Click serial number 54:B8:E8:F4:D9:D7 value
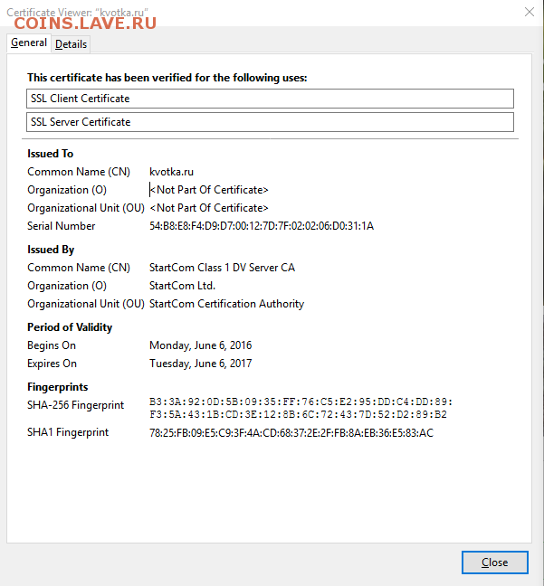544x586 pixels. pyautogui.click(x=262, y=226)
